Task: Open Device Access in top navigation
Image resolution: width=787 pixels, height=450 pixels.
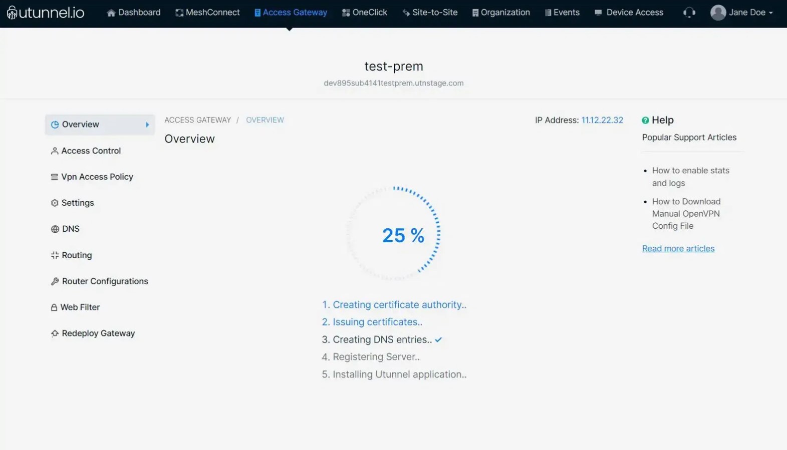Action: (635, 13)
